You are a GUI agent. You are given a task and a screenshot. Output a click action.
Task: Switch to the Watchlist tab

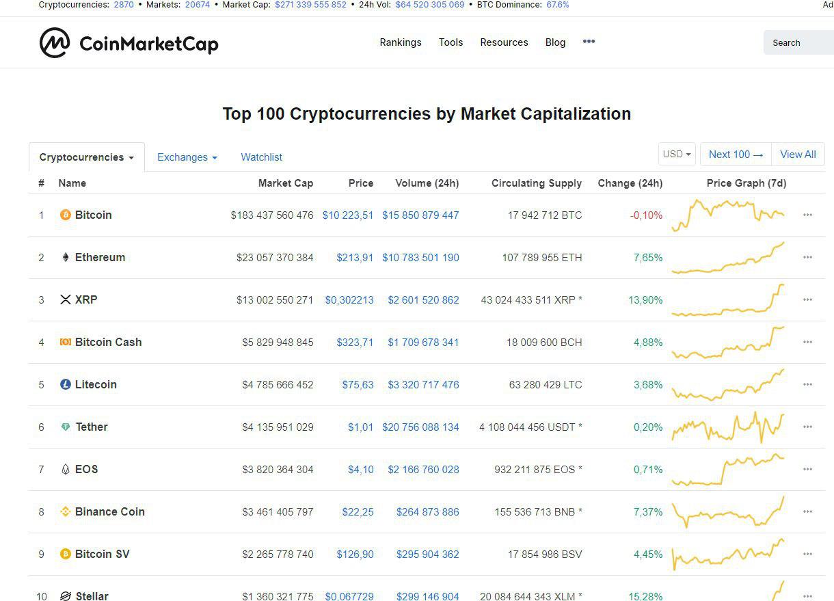pos(261,157)
